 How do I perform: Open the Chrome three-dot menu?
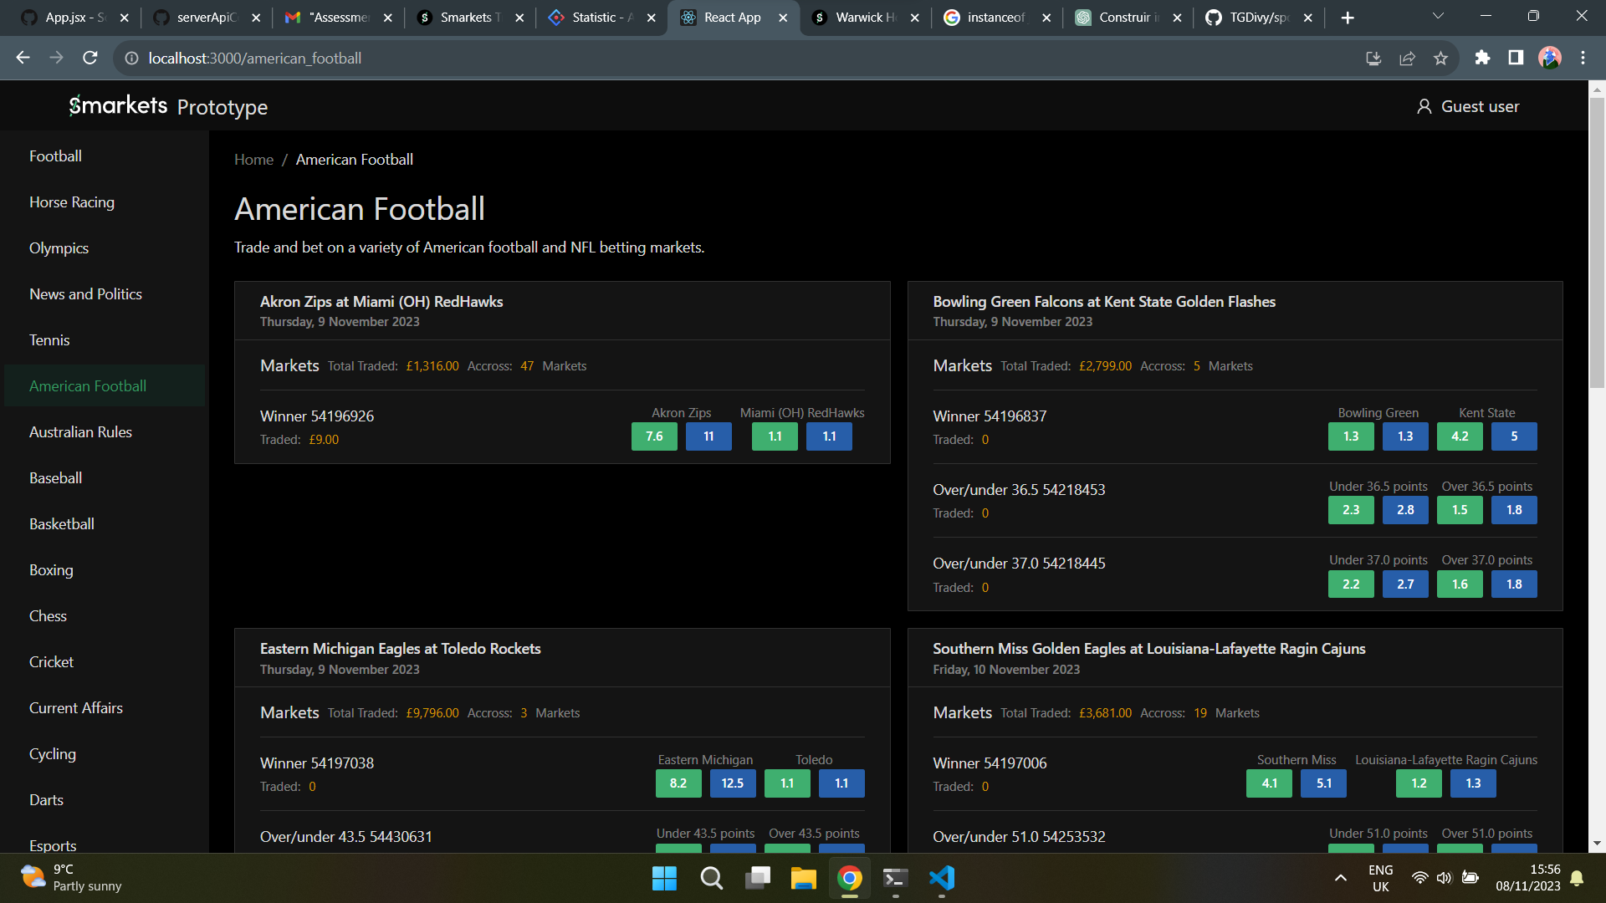click(1583, 58)
